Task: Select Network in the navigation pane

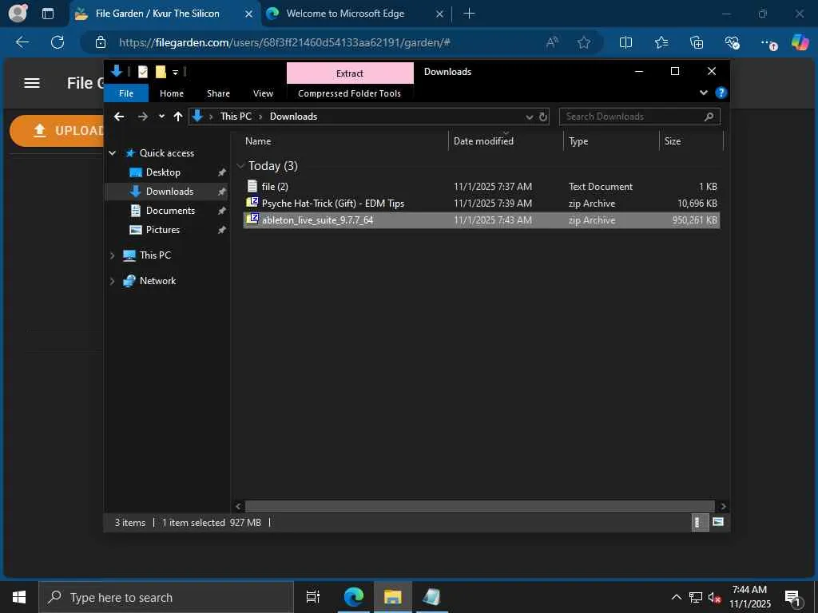Action: tap(157, 281)
